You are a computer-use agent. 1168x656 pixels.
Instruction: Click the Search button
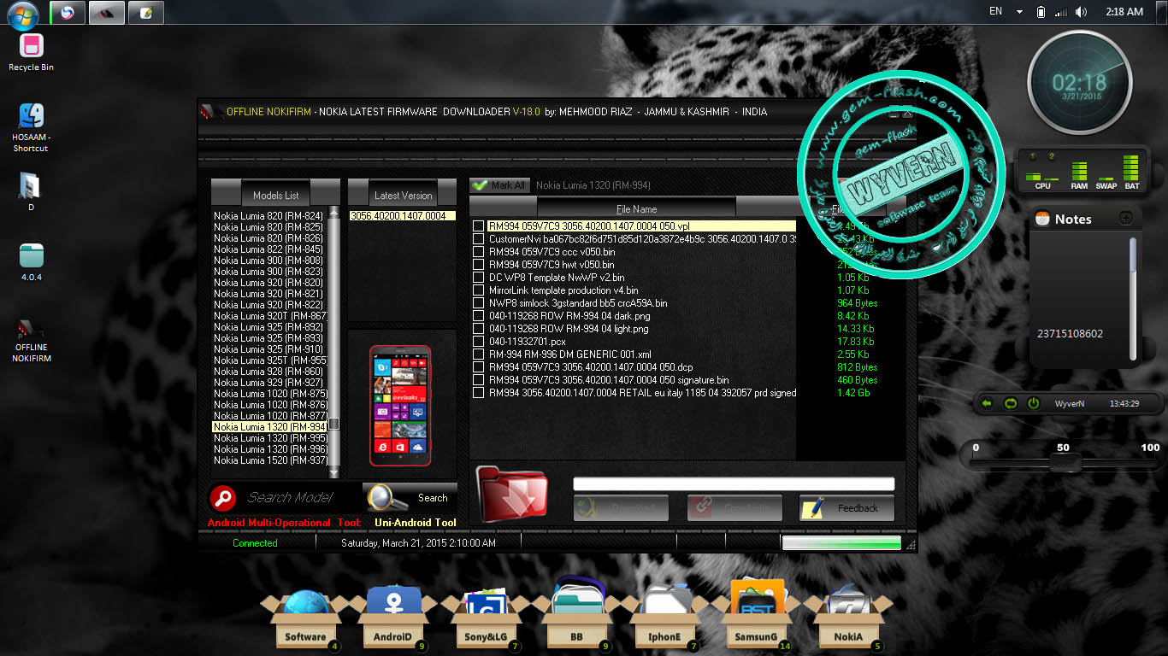click(410, 497)
